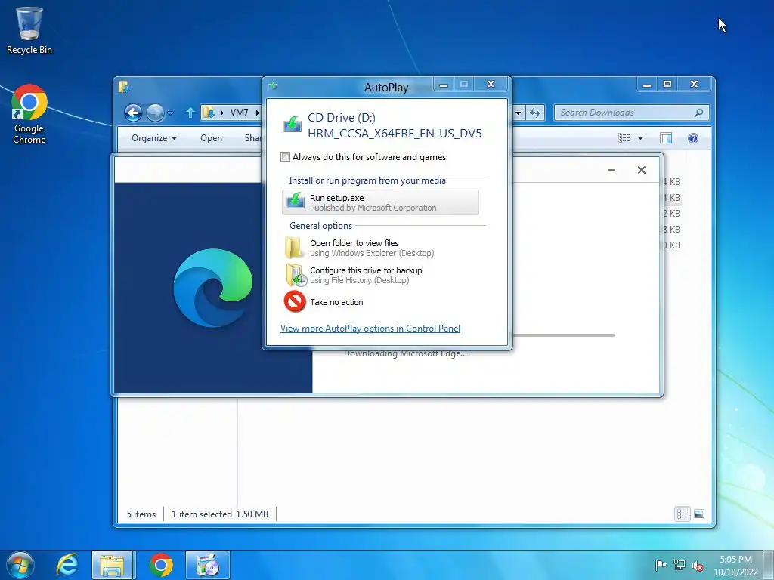
Task: Refresh the Downloads folder view
Action: coord(535,113)
